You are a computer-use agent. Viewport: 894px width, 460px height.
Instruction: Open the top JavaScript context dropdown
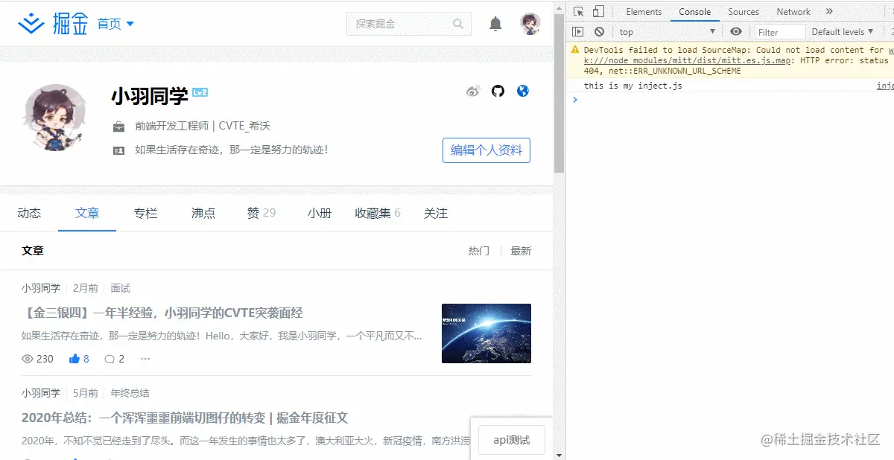pyautogui.click(x=667, y=31)
